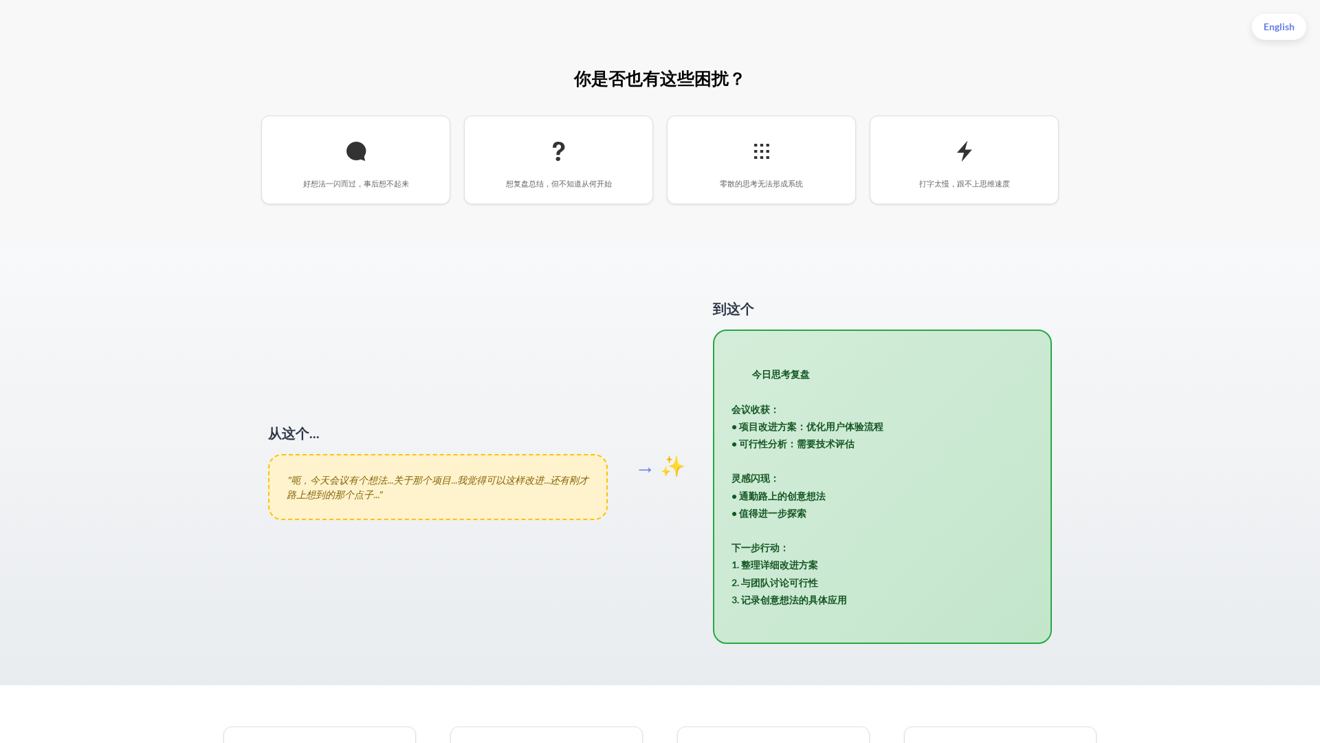Click the lightning bolt icon
1320x743 pixels.
point(964,151)
